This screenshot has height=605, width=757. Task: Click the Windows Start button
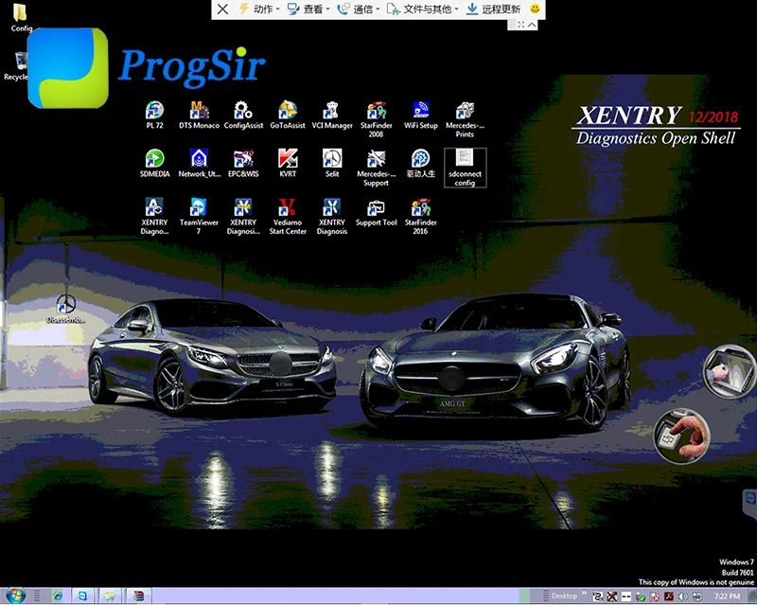point(15,596)
